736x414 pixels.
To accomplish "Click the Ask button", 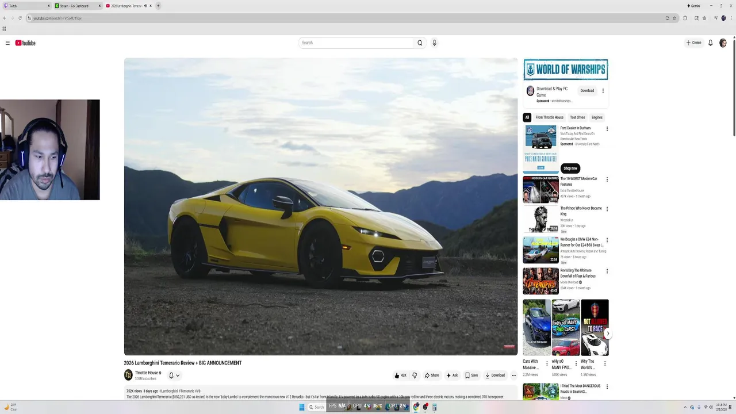I will click(x=452, y=375).
